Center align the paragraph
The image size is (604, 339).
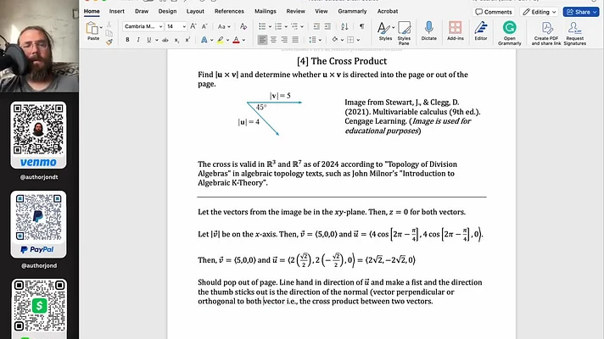[x=273, y=40]
